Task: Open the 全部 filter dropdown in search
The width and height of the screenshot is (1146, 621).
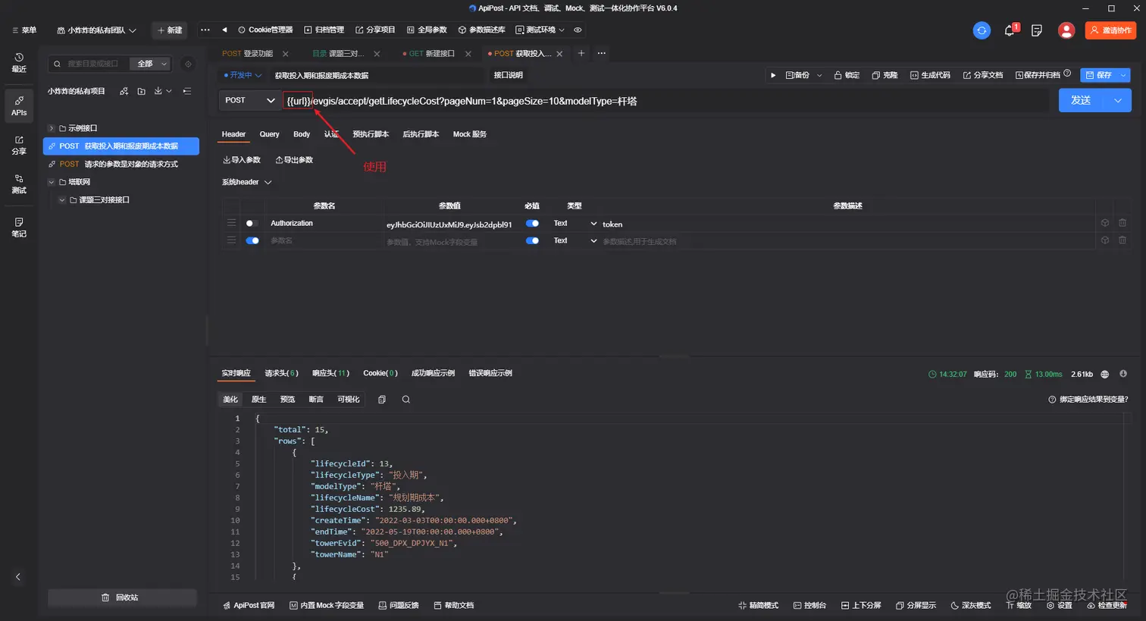Action: (x=151, y=64)
